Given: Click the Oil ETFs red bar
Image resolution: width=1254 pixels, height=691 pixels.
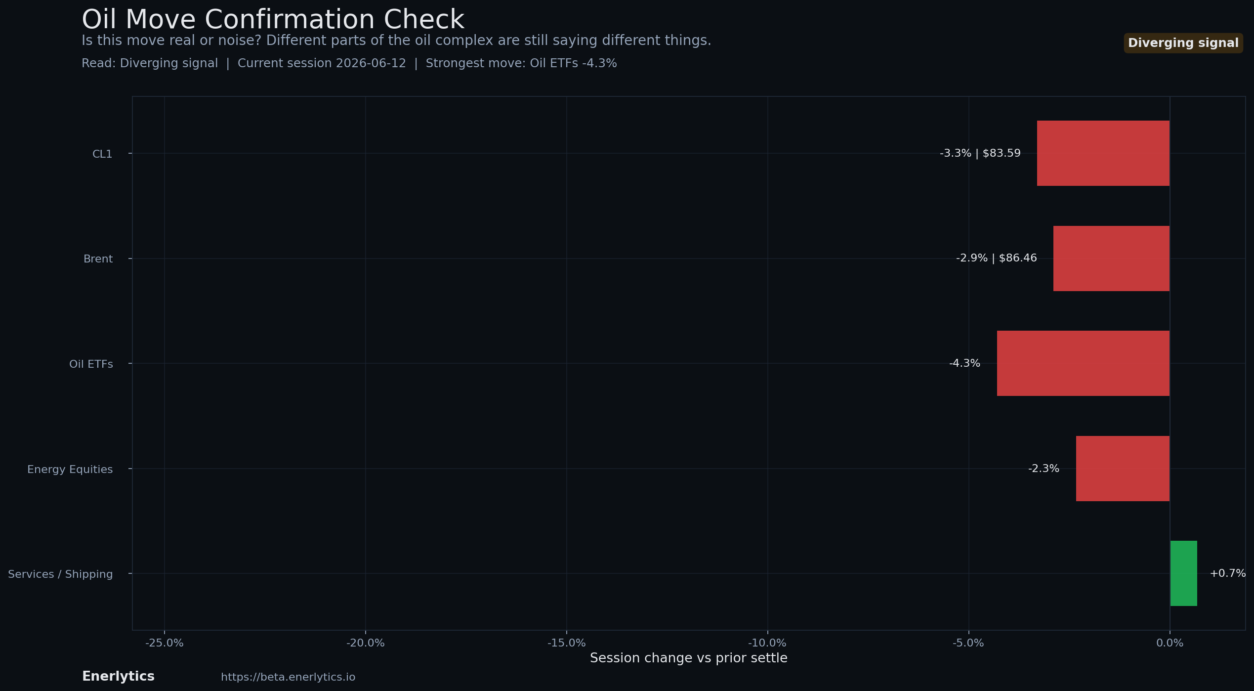Looking at the screenshot, I should coord(1084,363).
